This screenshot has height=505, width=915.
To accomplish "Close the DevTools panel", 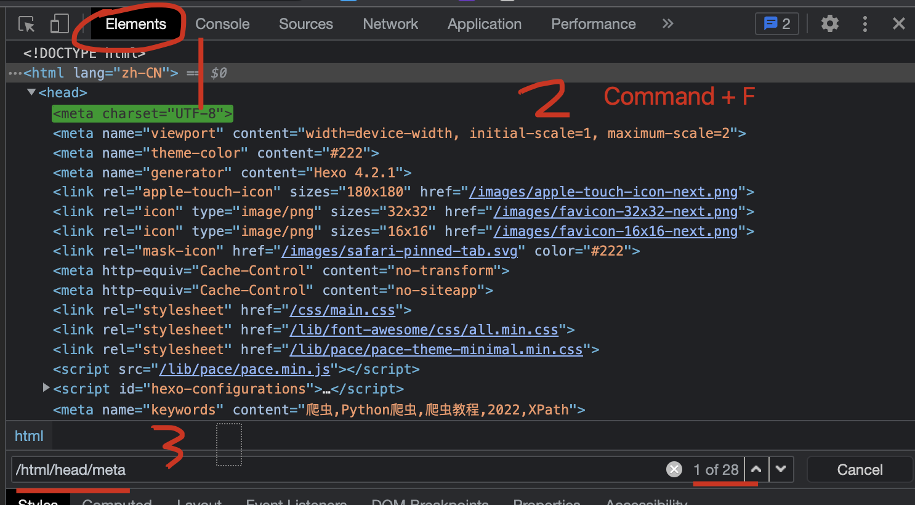I will (x=899, y=24).
